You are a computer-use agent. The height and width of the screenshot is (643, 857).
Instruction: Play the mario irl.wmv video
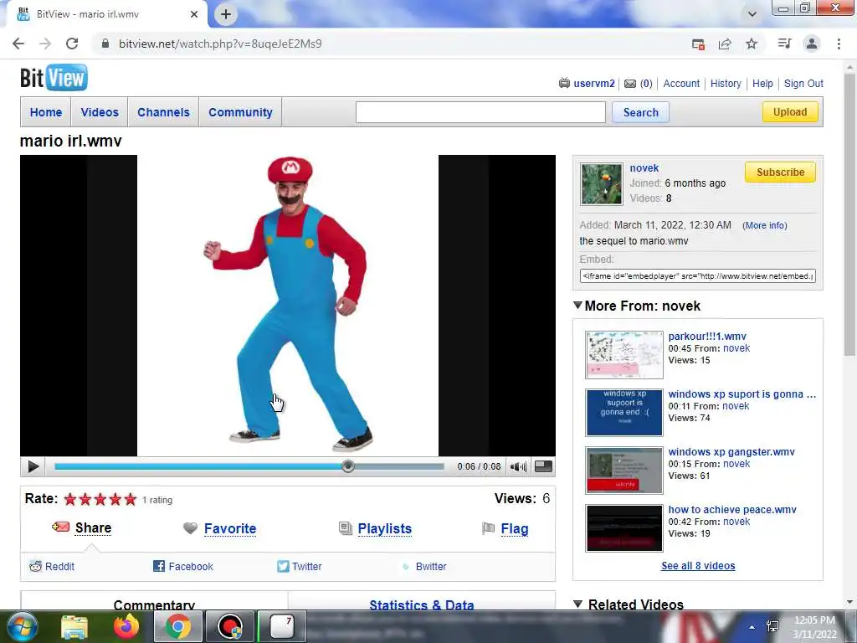(33, 466)
